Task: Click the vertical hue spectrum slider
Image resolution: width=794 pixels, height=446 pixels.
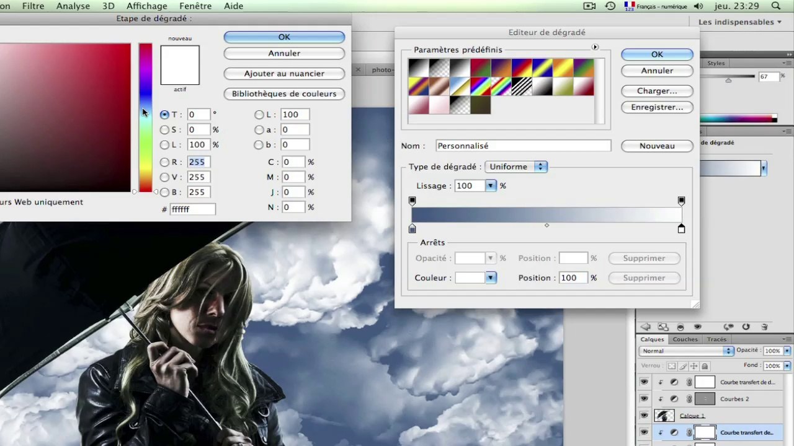Action: (x=145, y=118)
